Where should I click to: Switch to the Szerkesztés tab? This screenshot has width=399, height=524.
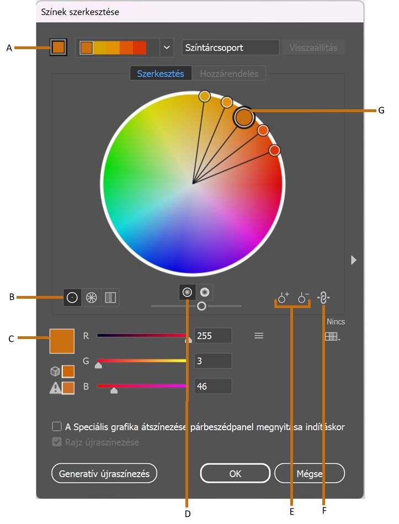pos(161,73)
